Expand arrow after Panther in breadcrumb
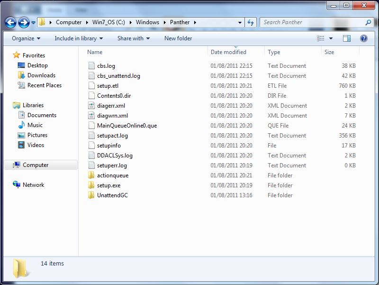Viewport: 379px width, 285px height. tap(195, 22)
